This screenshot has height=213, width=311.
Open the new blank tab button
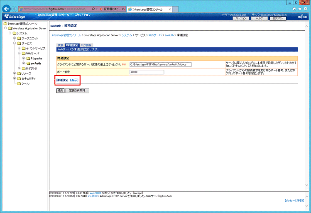tap(175, 9)
